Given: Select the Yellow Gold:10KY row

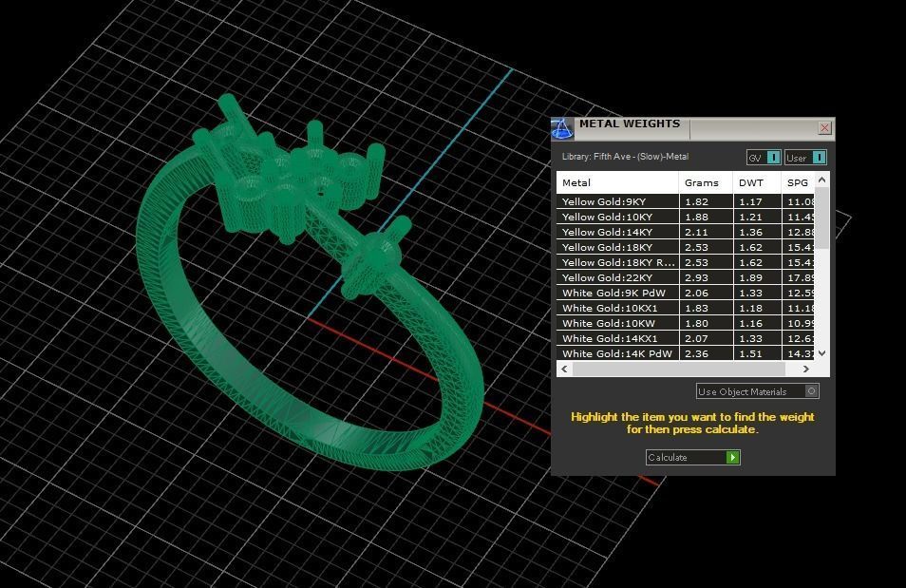Looking at the screenshot, I should pos(686,217).
